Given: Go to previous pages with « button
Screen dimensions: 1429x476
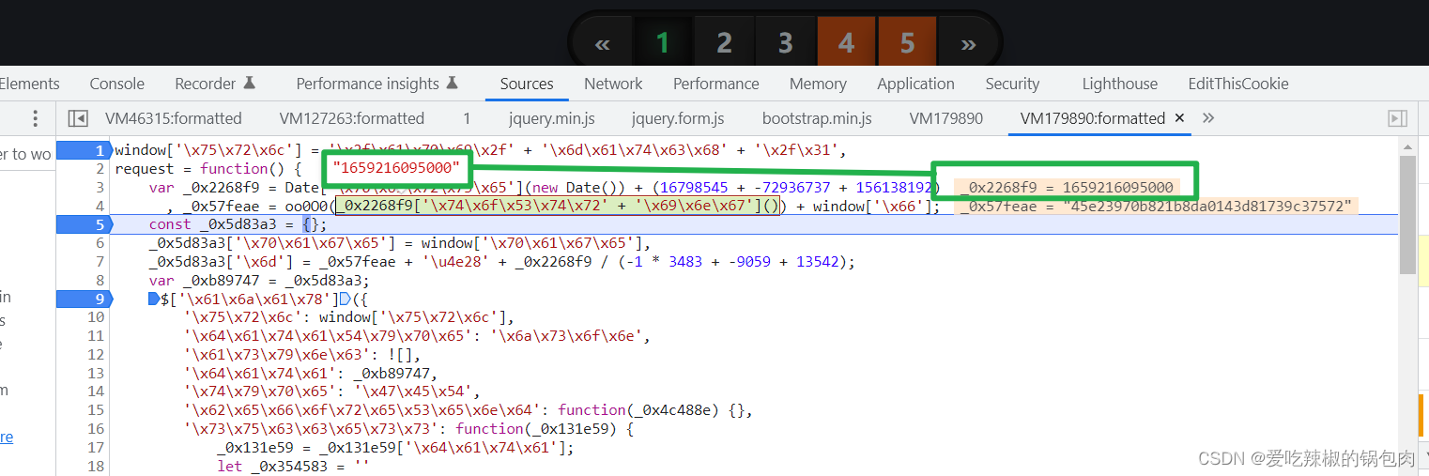Looking at the screenshot, I should tap(603, 43).
